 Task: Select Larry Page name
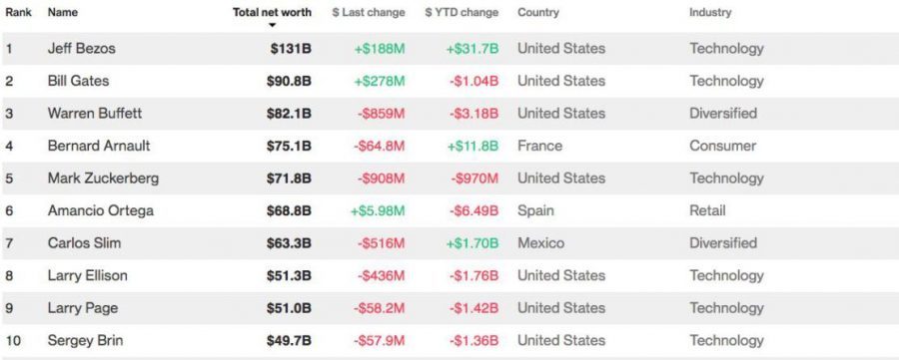pyautogui.click(x=83, y=308)
